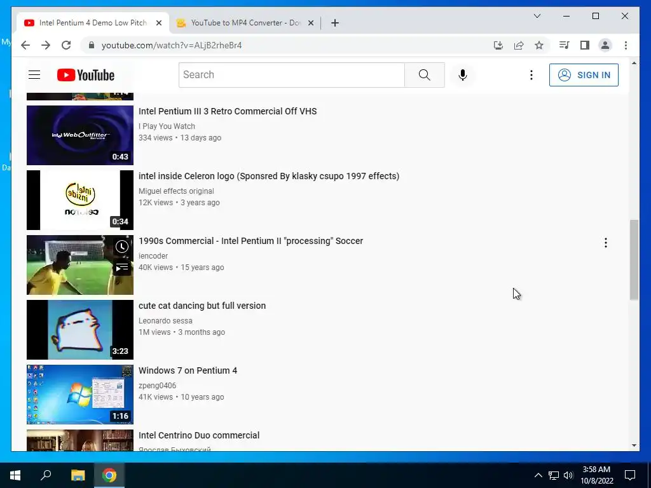Select the address bar URL
651x488 pixels.
[172, 45]
